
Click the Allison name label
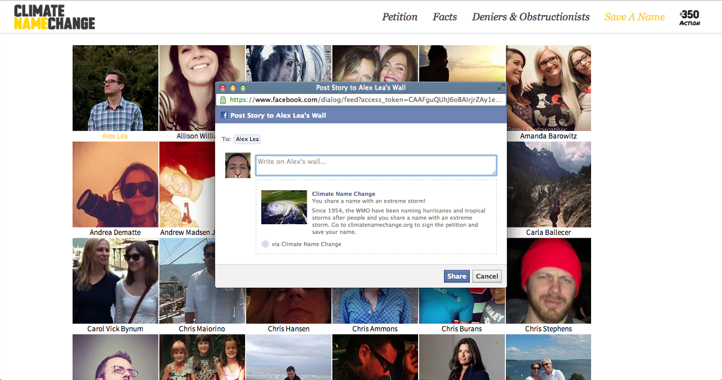(196, 136)
